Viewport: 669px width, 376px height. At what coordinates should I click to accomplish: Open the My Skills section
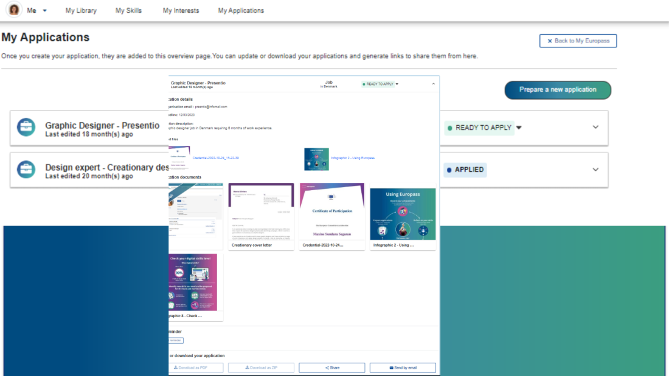[128, 11]
